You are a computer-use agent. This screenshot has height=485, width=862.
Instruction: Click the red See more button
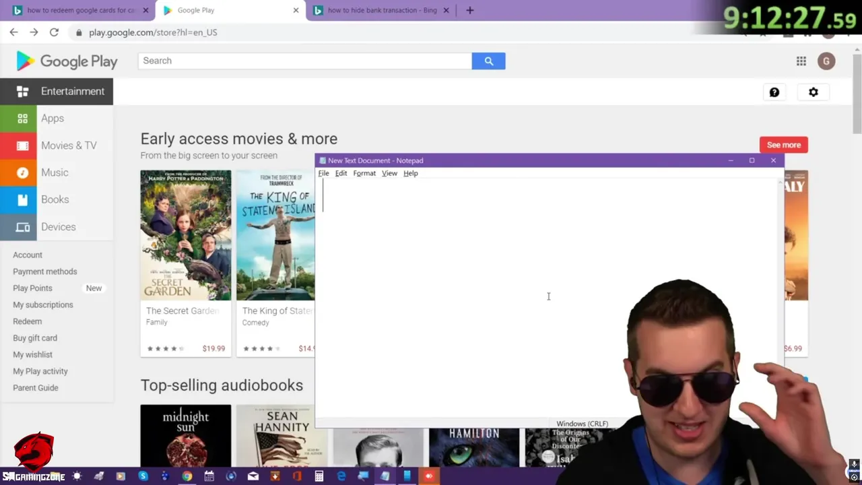(x=784, y=145)
